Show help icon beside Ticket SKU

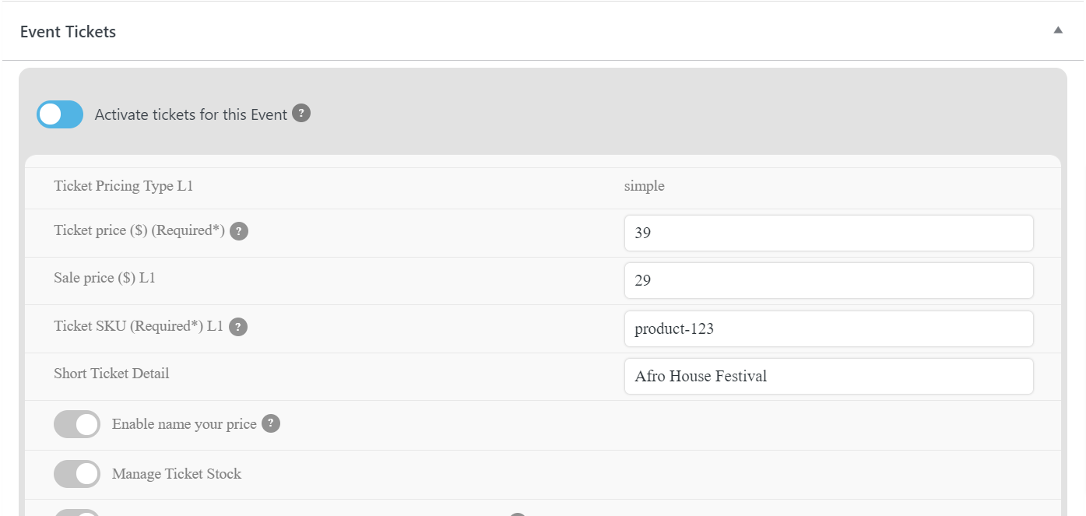(x=238, y=327)
